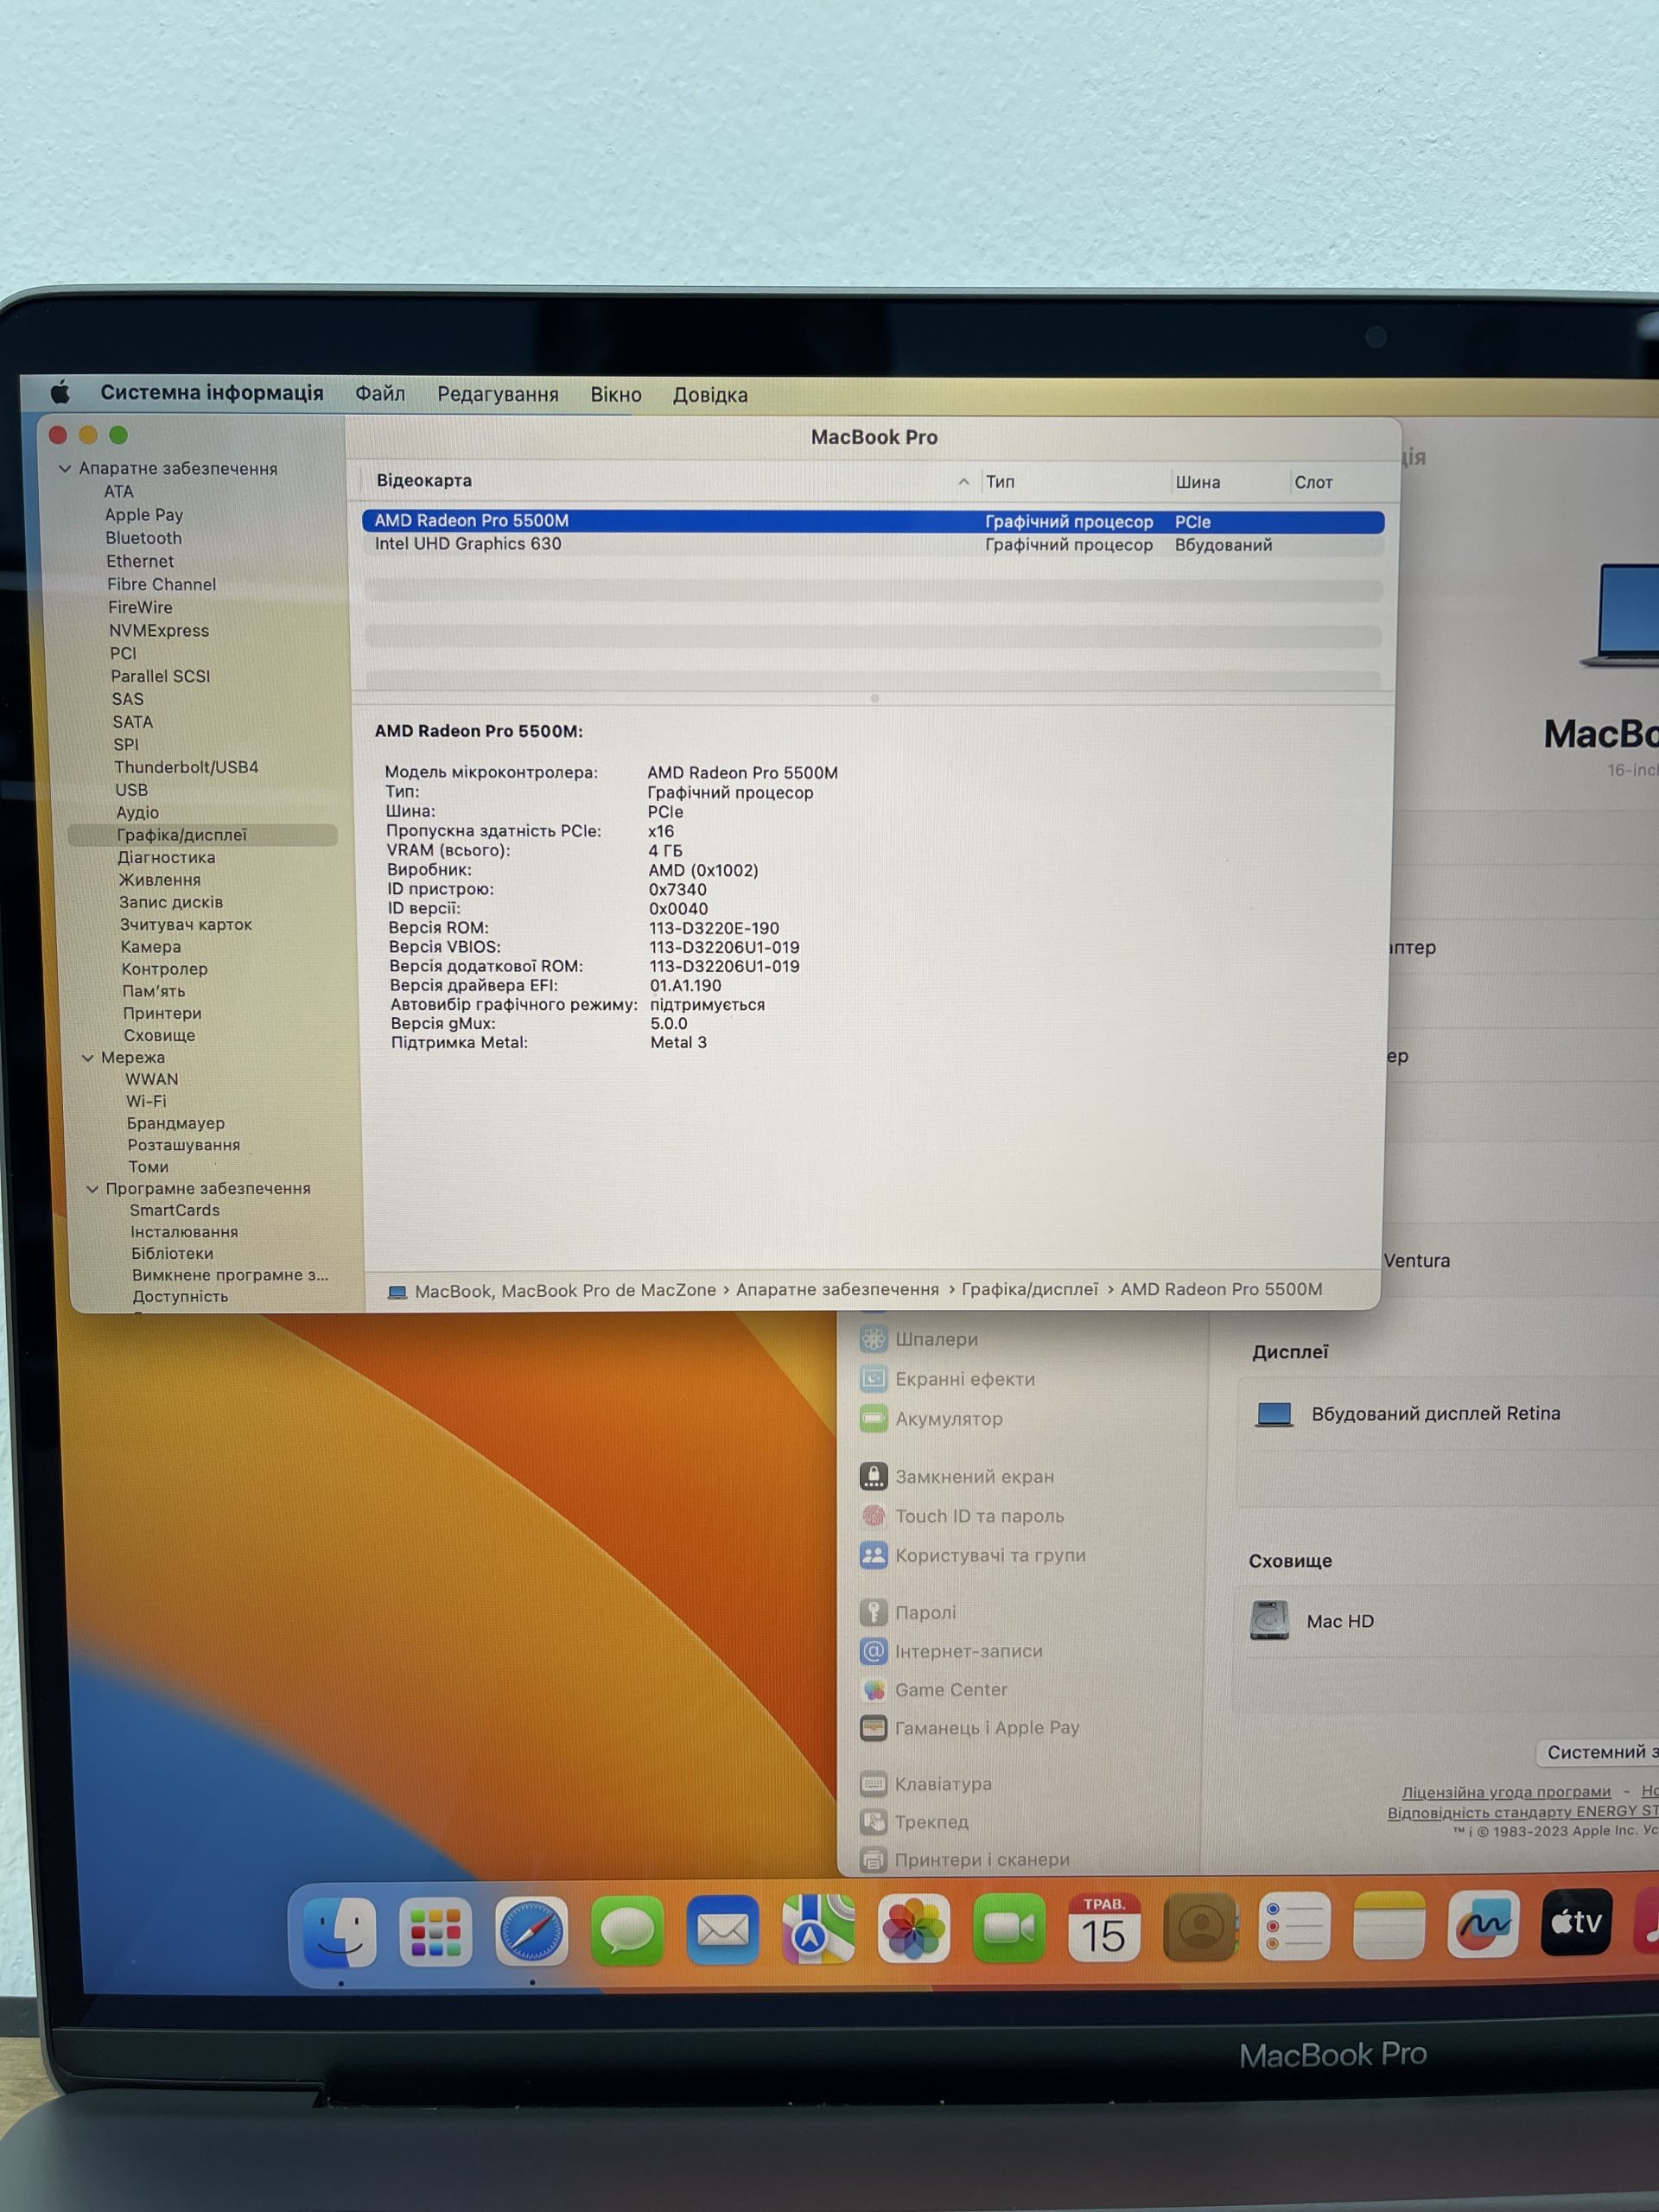Select AMD Radeon Pro 5500M row
1659x2212 pixels.
pyautogui.click(x=873, y=521)
